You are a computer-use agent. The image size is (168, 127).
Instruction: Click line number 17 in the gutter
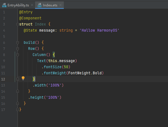point(3,110)
